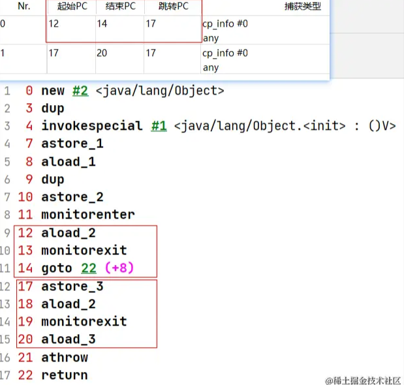
Task: Click the monitorenter instruction
Action: point(88,215)
